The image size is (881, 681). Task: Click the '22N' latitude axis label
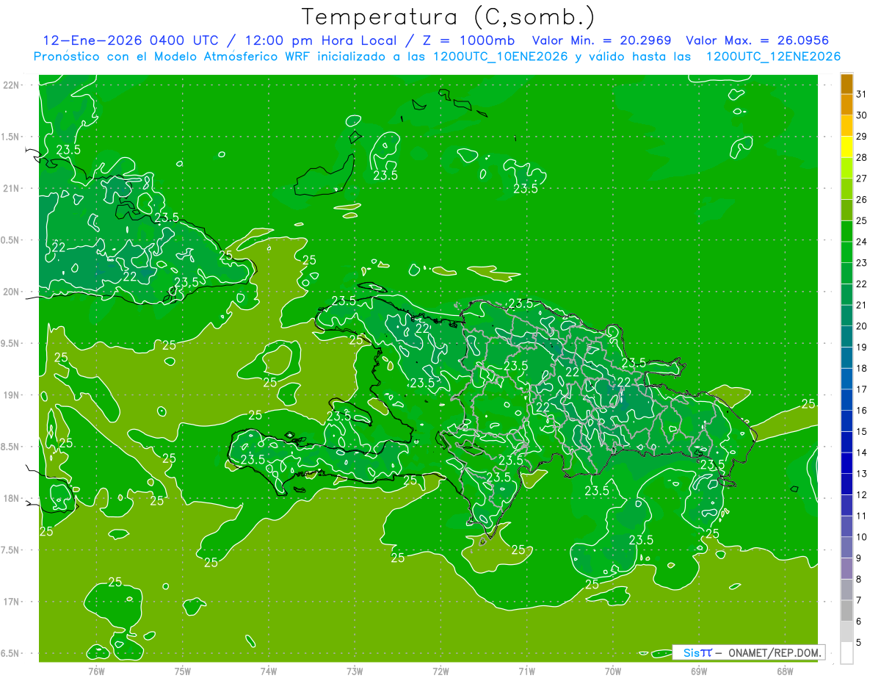[x=12, y=85]
